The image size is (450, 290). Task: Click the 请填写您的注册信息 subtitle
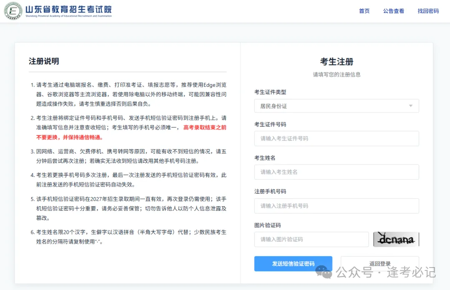point(337,75)
